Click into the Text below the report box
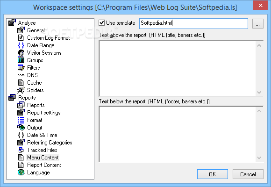The image size is (271, 187). pyautogui.click(x=178, y=134)
